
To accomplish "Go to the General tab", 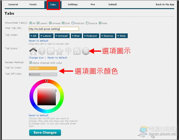I will coord(13,5).
